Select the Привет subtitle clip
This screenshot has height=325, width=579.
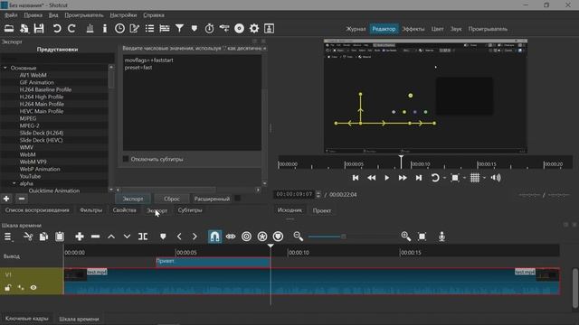tap(214, 262)
